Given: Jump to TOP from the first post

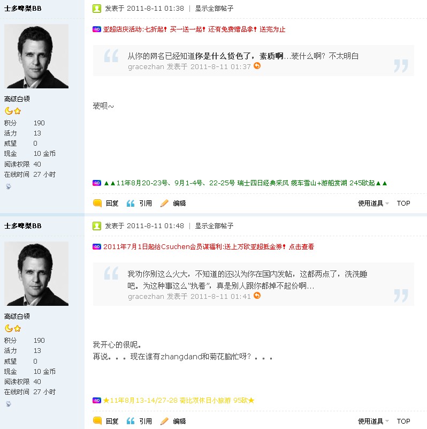Looking at the screenshot, I should pos(403,204).
